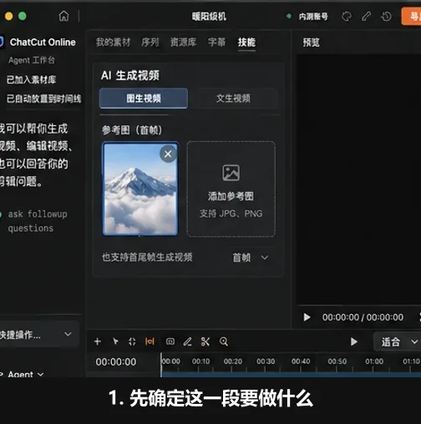
Task: Switch to the 资源库 tab
Action: [183, 43]
